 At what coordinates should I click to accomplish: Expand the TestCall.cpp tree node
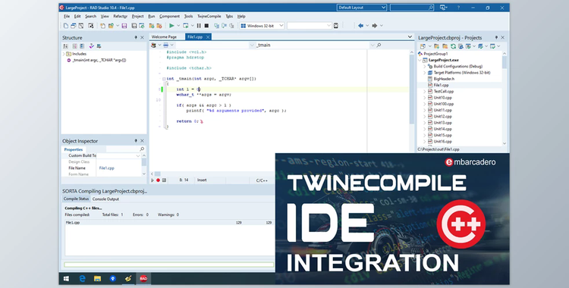pos(425,92)
